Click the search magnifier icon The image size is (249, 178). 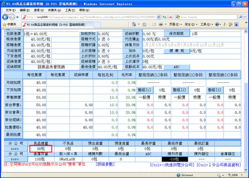click(240, 17)
